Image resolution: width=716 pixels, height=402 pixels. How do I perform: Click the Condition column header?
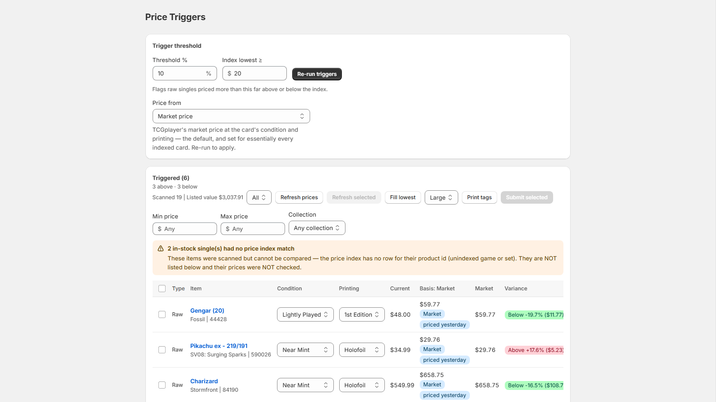(x=290, y=289)
